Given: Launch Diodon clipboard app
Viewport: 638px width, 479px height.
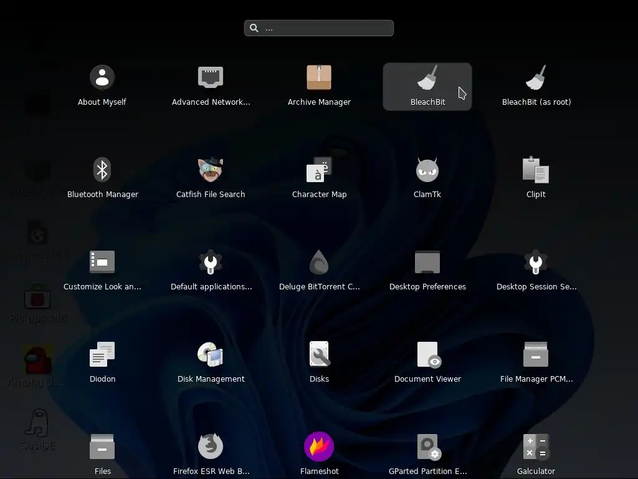Looking at the screenshot, I should pyautogui.click(x=102, y=363).
